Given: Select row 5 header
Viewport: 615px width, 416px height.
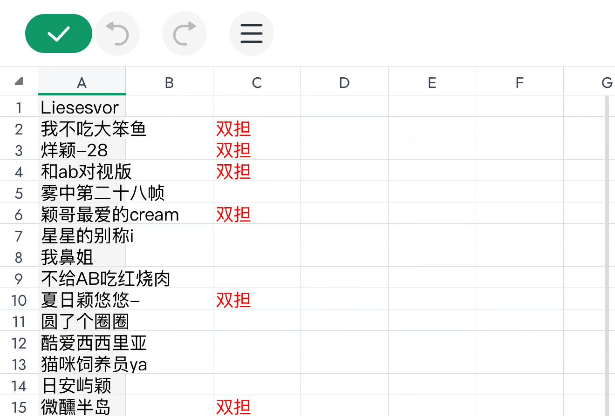Looking at the screenshot, I should (19, 192).
